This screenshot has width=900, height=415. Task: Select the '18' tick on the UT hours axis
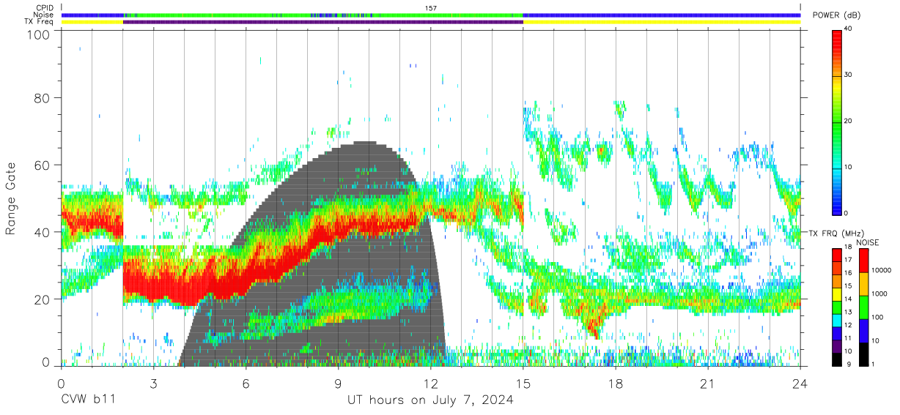[616, 383]
